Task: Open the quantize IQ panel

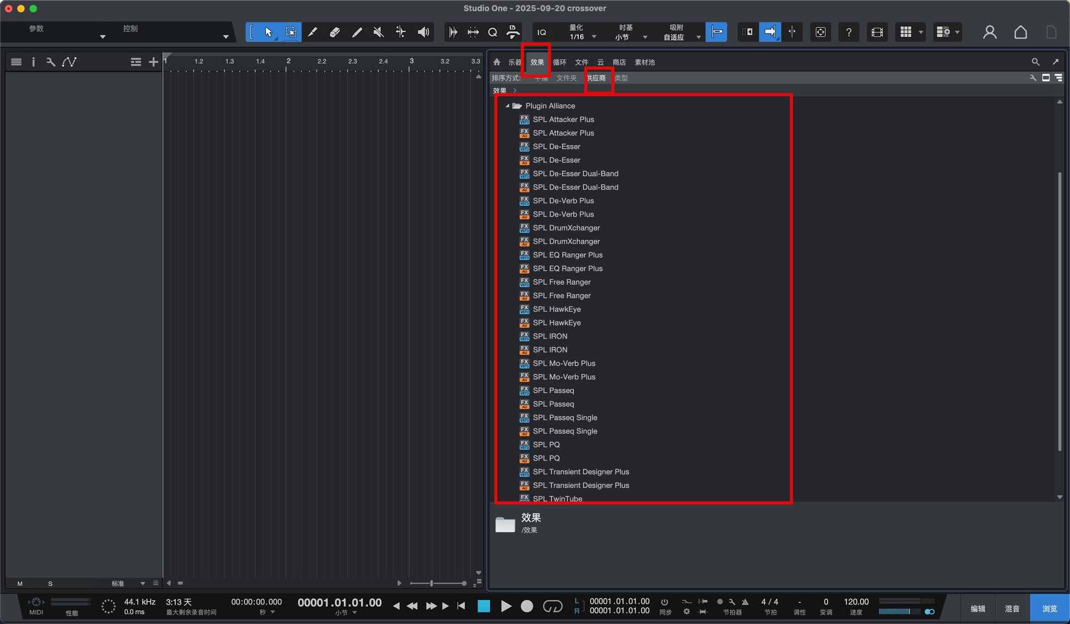Action: click(541, 32)
